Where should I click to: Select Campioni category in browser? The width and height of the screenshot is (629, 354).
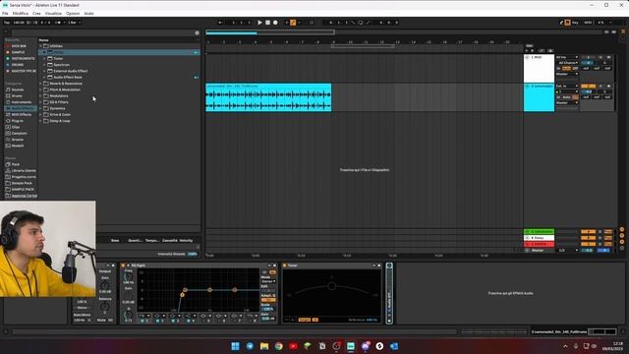pyautogui.click(x=19, y=134)
